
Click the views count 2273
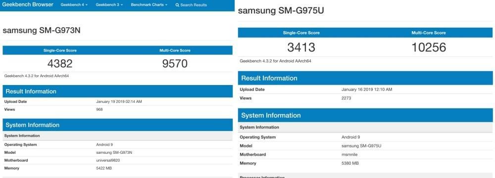click(346, 98)
